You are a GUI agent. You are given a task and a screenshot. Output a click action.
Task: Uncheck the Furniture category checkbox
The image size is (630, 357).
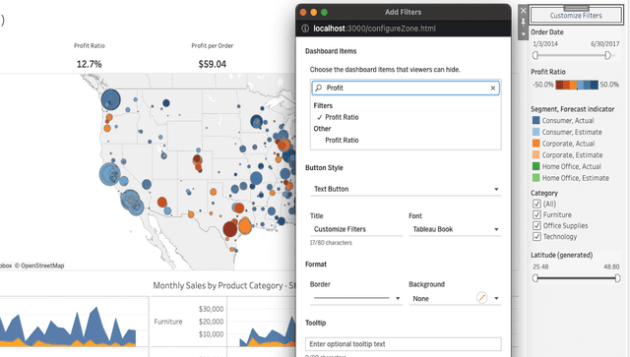coord(536,214)
